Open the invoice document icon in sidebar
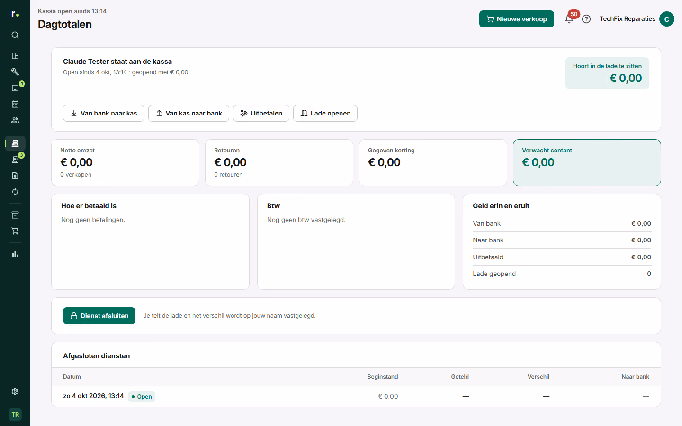The height and width of the screenshot is (426, 682). tap(15, 176)
